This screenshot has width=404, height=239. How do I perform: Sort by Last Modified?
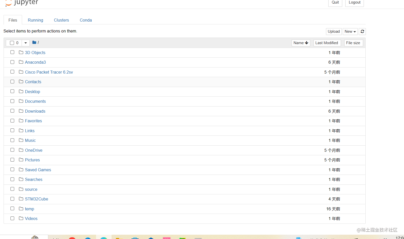pos(327,43)
